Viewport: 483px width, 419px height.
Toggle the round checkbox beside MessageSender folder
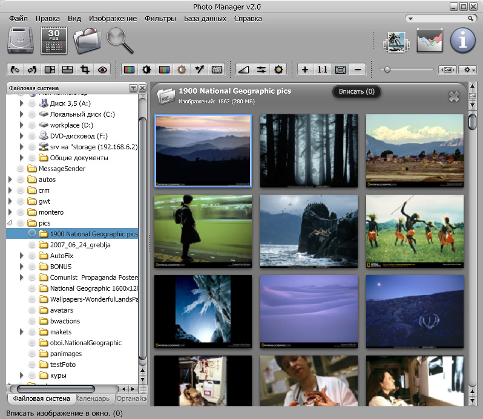coord(22,169)
